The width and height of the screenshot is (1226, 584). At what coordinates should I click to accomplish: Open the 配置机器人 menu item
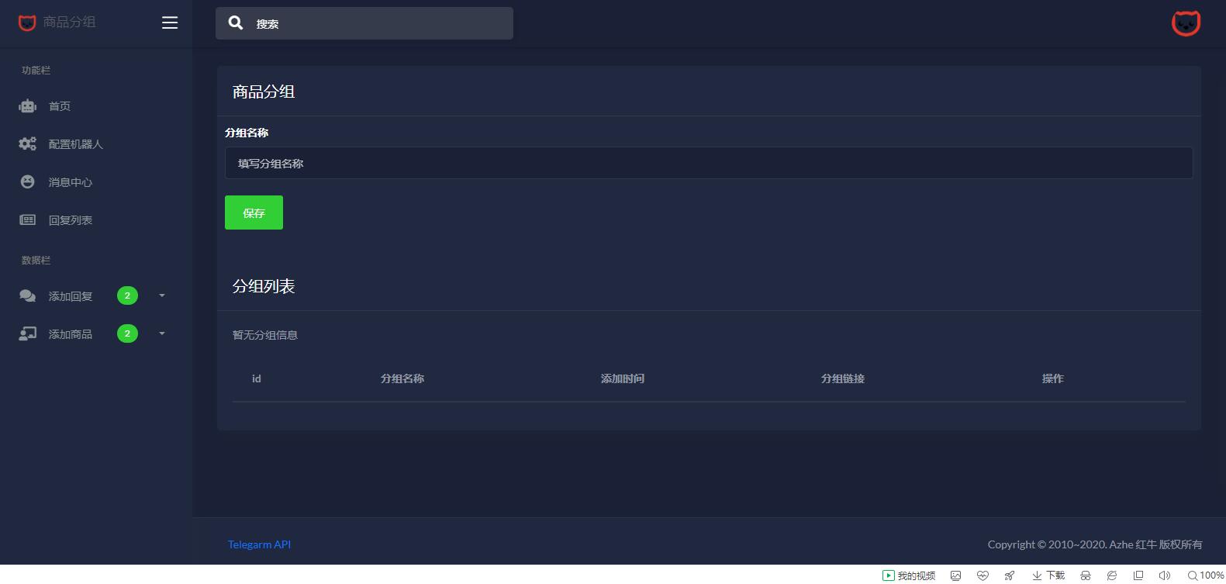click(x=76, y=144)
